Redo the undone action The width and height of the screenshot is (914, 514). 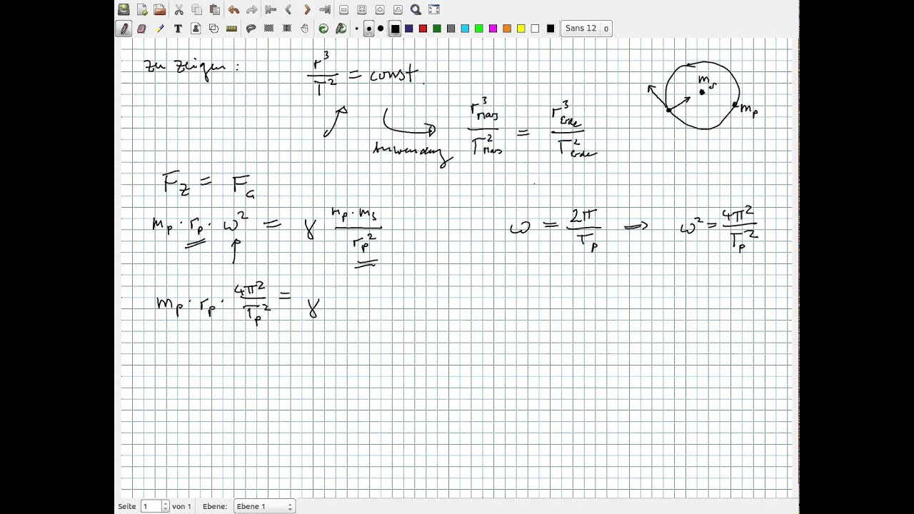point(251,9)
